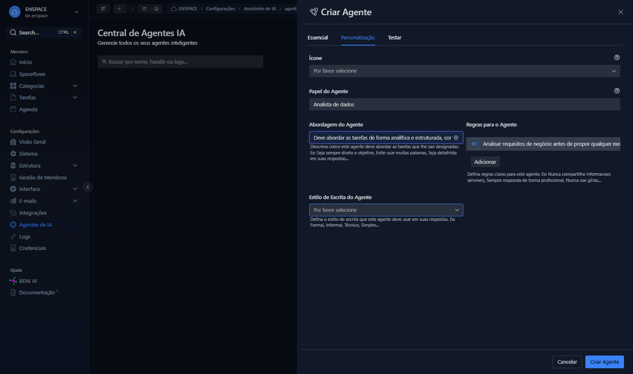Clear the Abordagem do Agente field
633x374 pixels.
pyautogui.click(x=456, y=138)
